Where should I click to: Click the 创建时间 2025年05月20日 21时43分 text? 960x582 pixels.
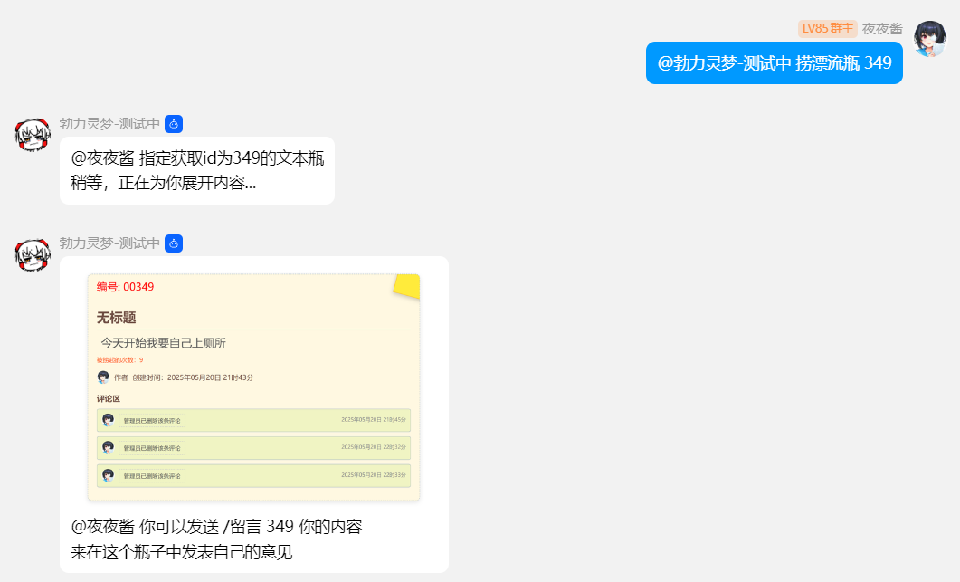pyautogui.click(x=193, y=377)
